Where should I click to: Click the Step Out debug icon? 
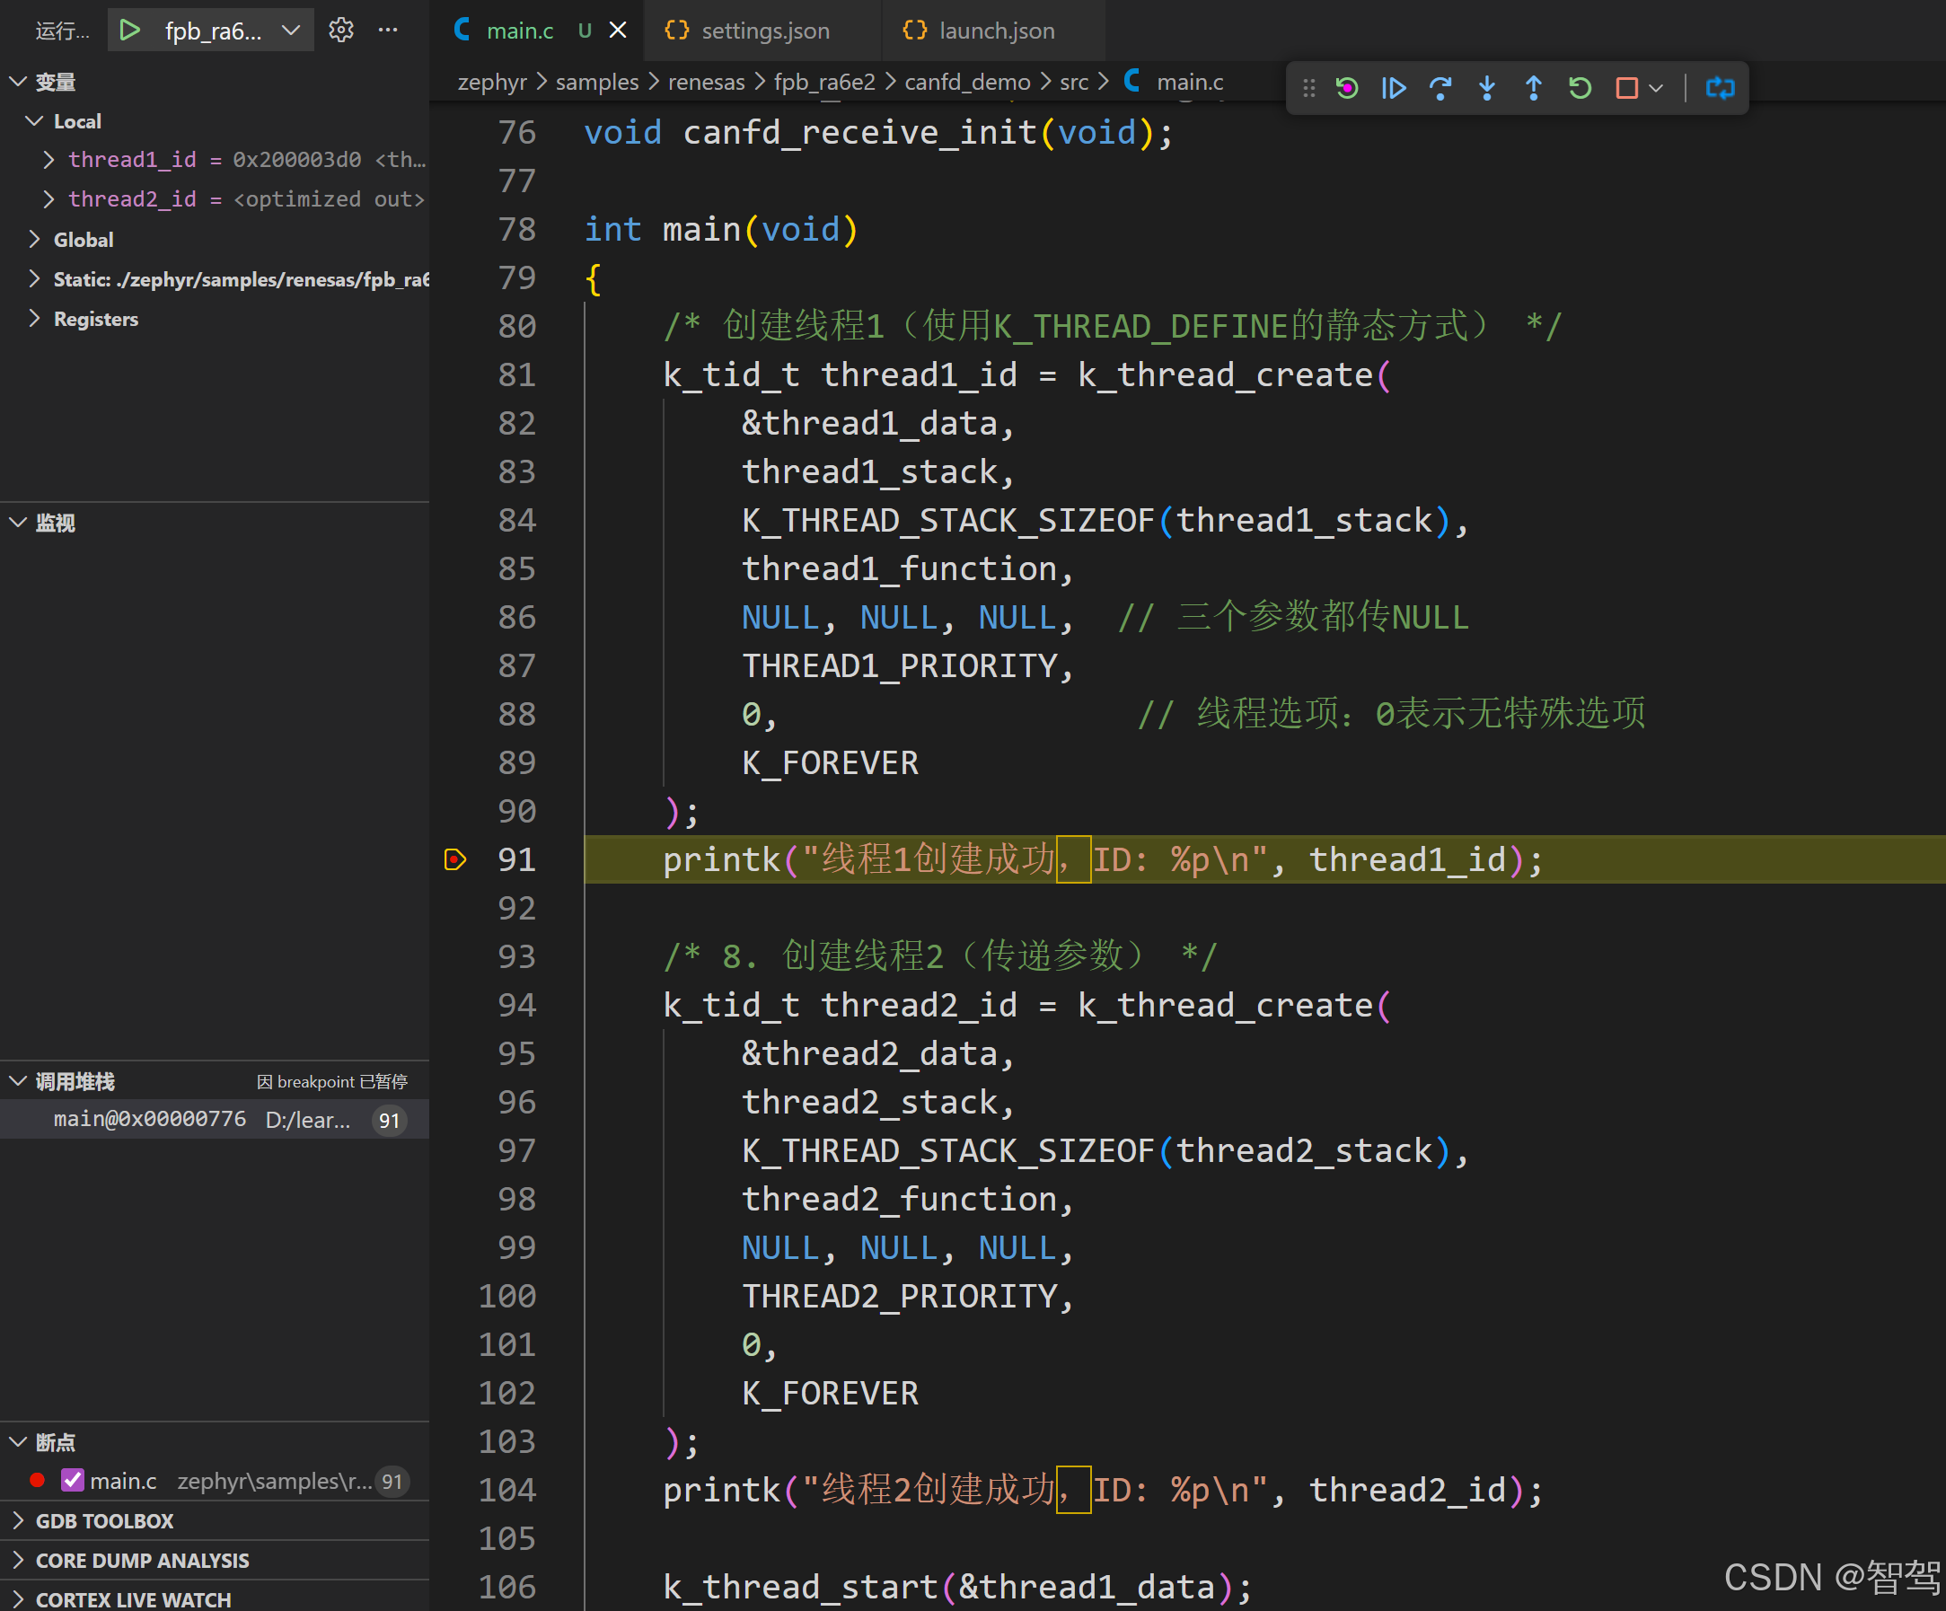pyautogui.click(x=1533, y=88)
